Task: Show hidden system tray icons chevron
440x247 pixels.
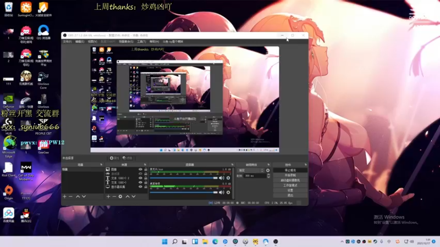Action: [x=342, y=242]
